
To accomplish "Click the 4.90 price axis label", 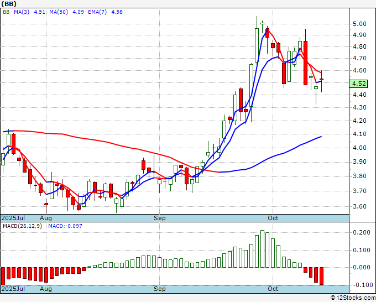I will pyautogui.click(x=359, y=35).
